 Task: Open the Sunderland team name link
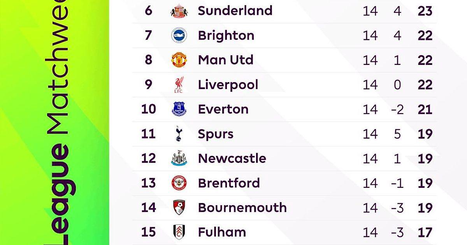click(235, 10)
